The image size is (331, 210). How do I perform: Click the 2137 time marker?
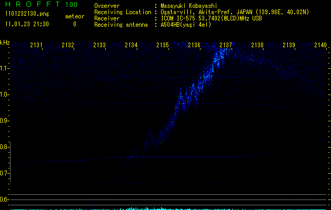click(x=226, y=46)
